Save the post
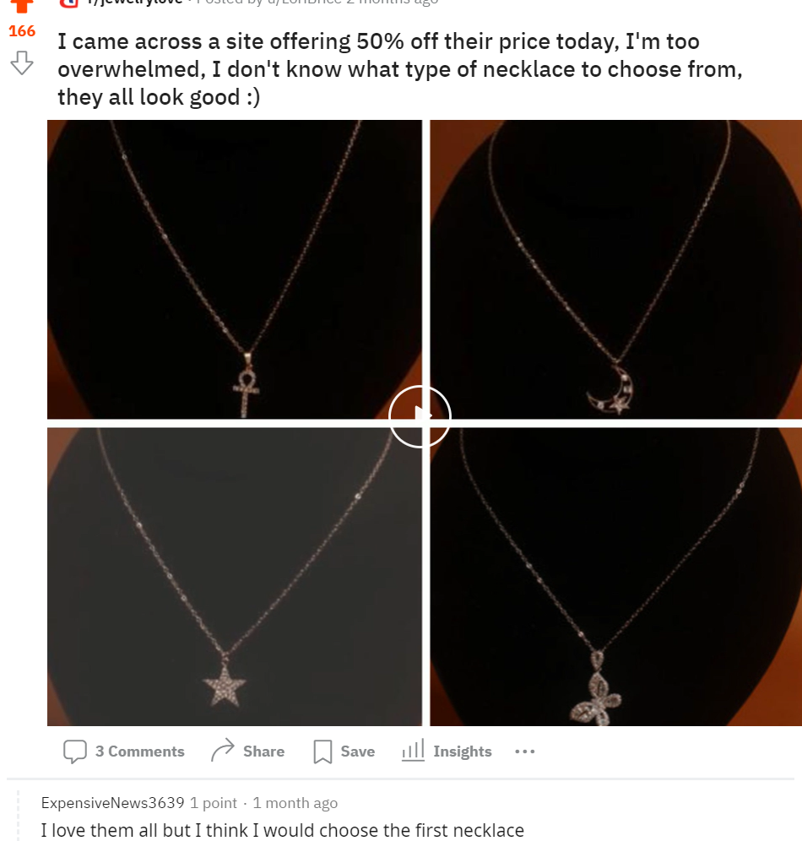Screen dimensions: 802x841 (x=344, y=751)
